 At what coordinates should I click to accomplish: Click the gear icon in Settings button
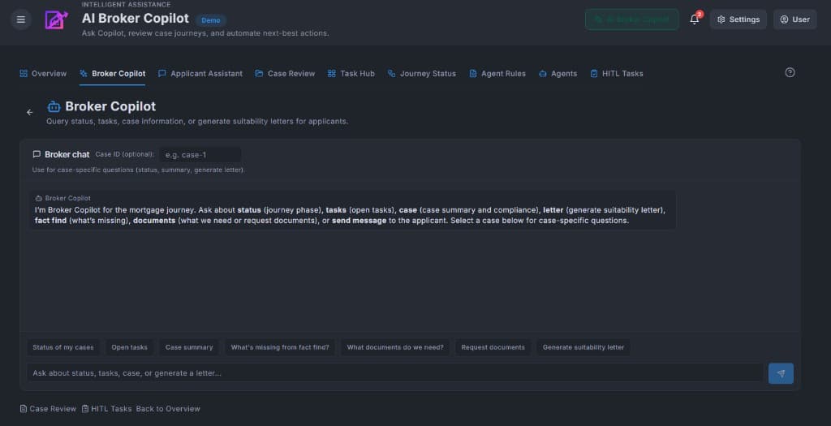click(721, 19)
